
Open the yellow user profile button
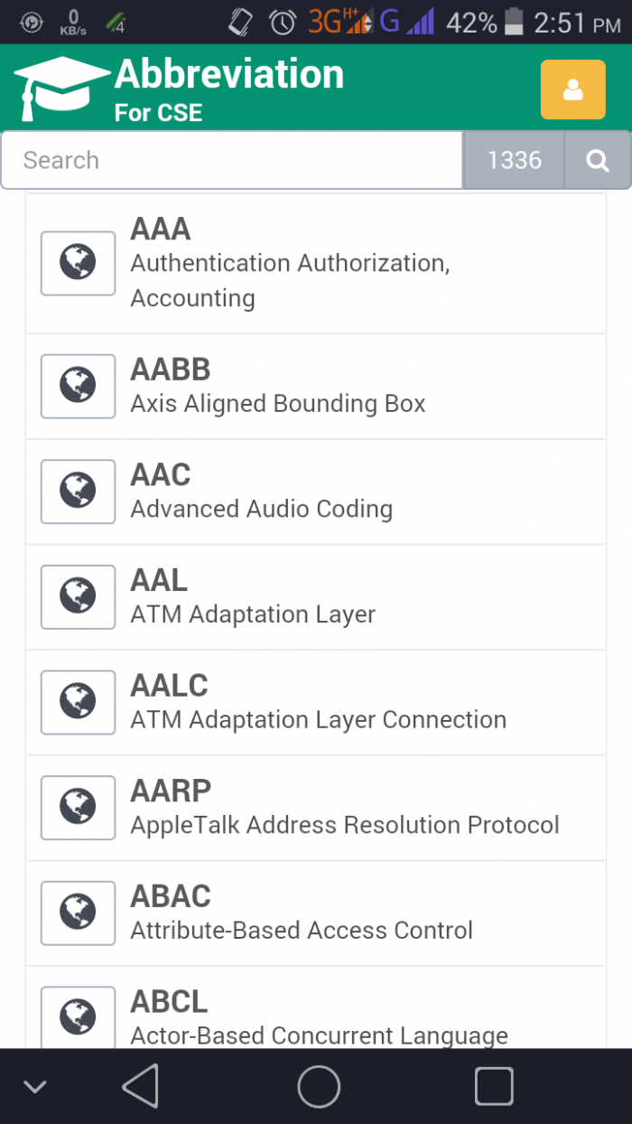pyautogui.click(x=572, y=89)
